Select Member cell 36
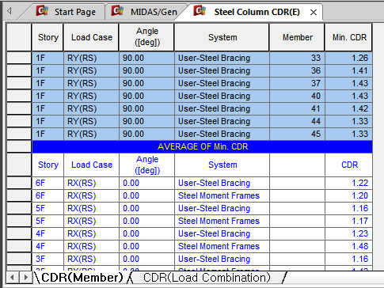 pos(298,70)
